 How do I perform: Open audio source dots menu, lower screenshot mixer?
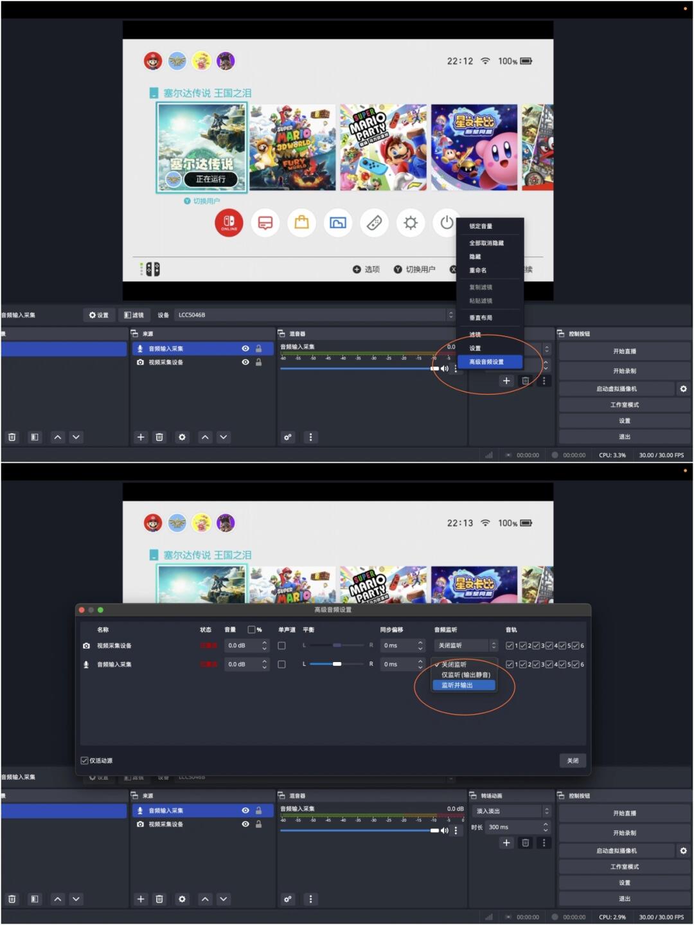coord(456,831)
